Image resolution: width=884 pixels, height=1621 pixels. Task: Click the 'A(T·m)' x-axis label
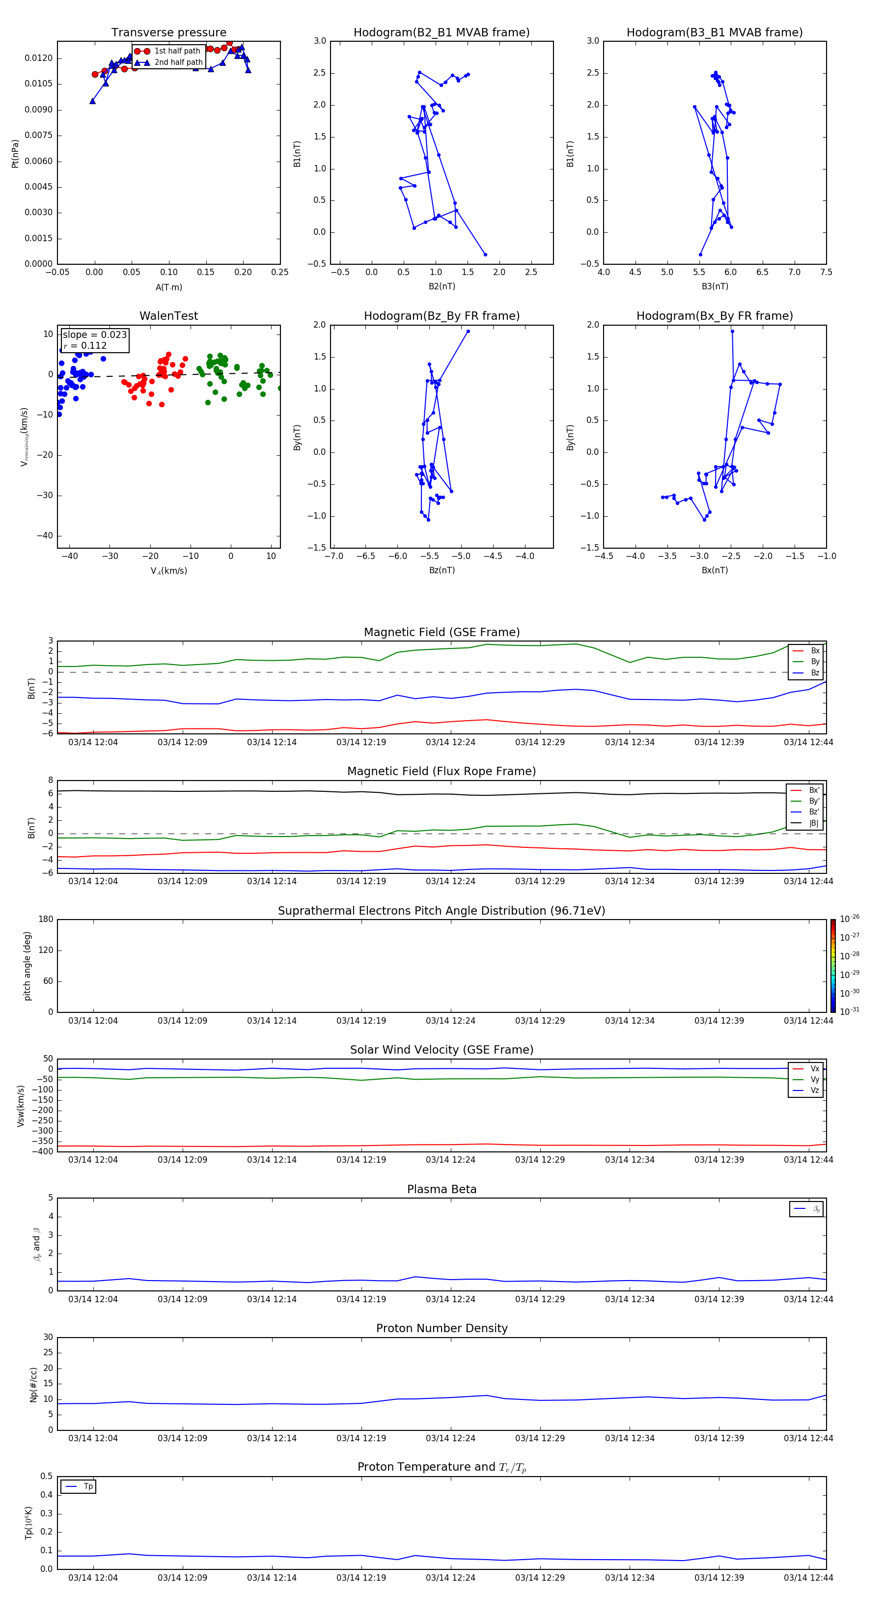(168, 287)
